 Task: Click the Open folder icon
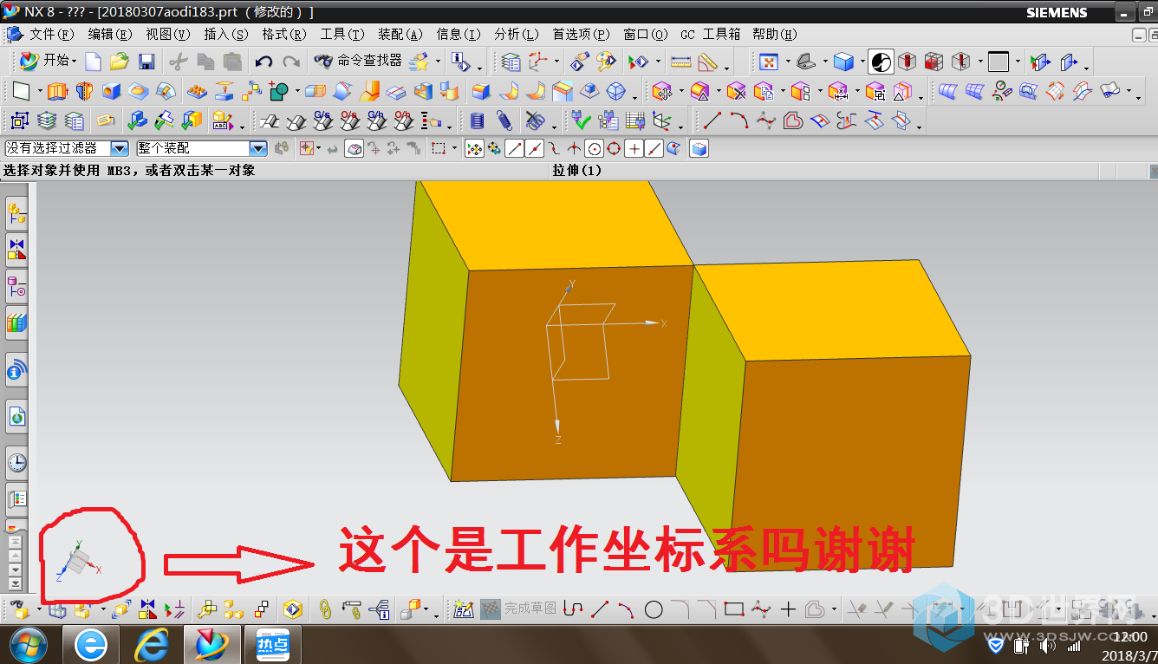coord(120,62)
